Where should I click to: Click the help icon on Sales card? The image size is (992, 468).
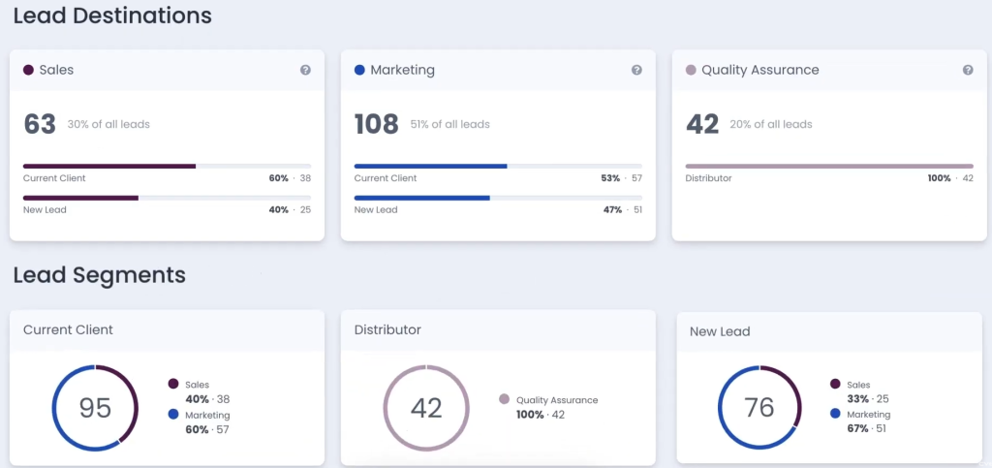(305, 70)
